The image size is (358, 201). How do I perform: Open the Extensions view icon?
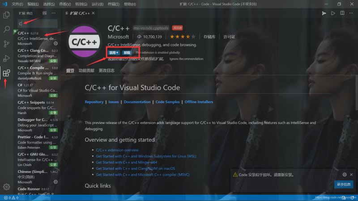tap(6, 73)
